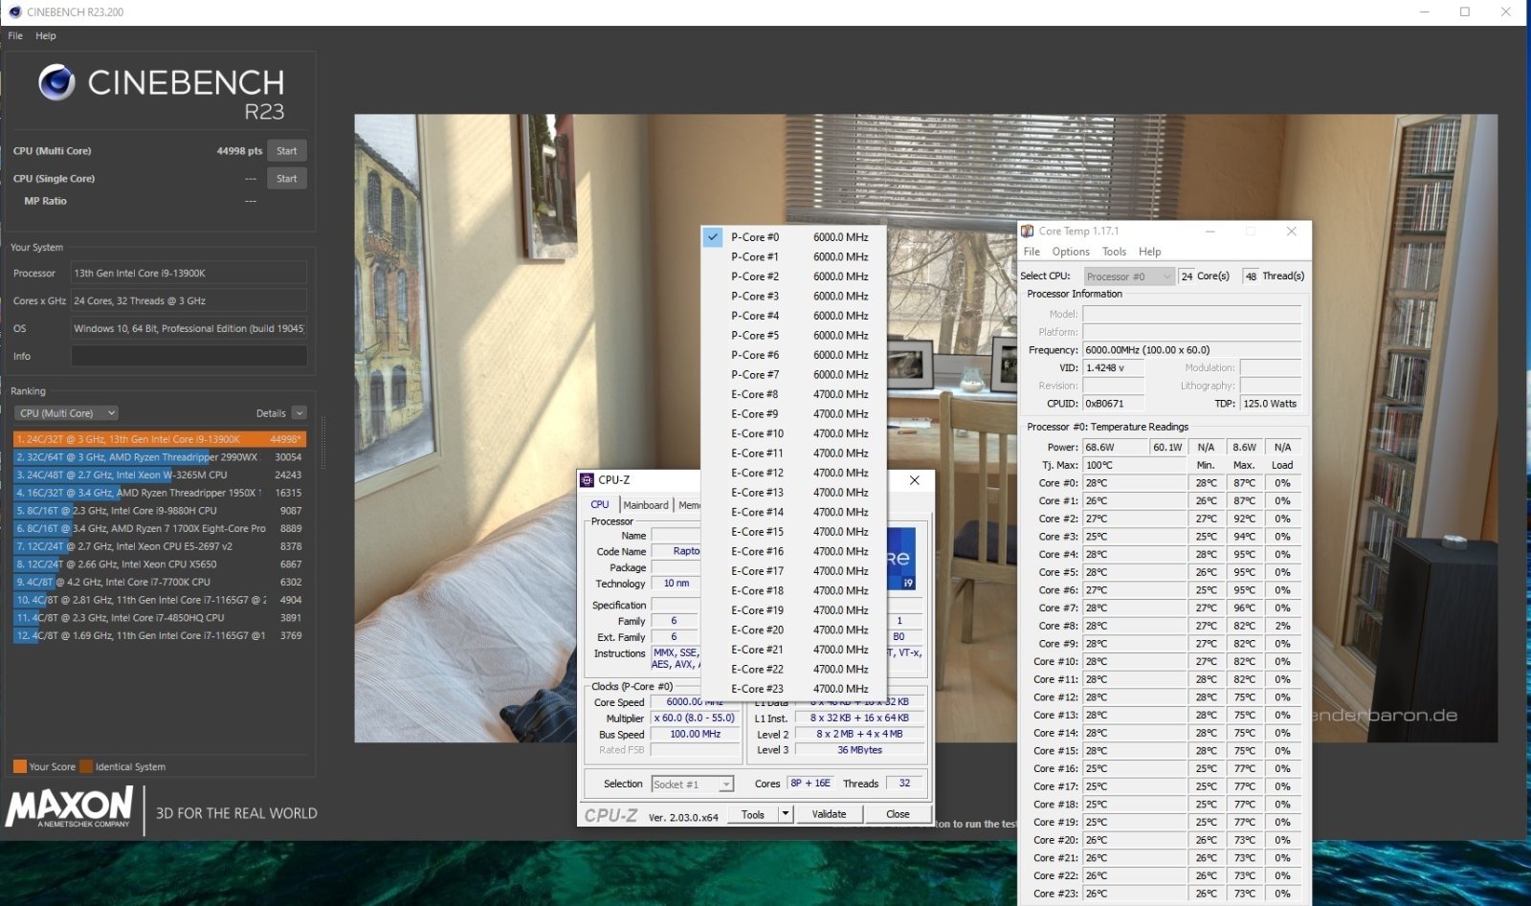Click the Bus Speed 100.00 MHz field
This screenshot has height=906, width=1531.
pyautogui.click(x=695, y=734)
